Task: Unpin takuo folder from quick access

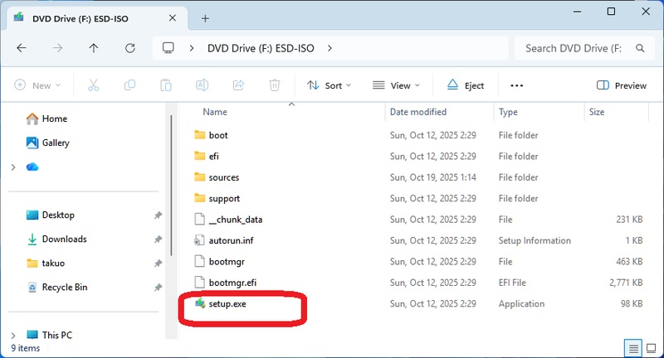Action: coord(158,264)
